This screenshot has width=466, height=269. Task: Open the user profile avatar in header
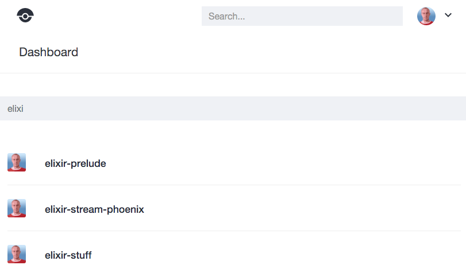(x=426, y=16)
